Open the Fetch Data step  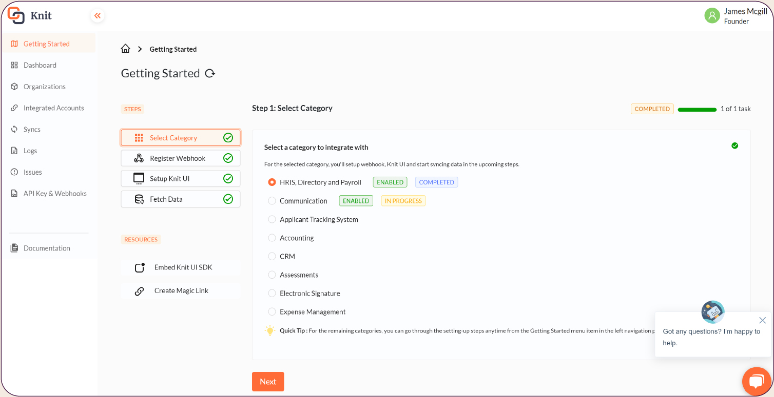coord(181,199)
